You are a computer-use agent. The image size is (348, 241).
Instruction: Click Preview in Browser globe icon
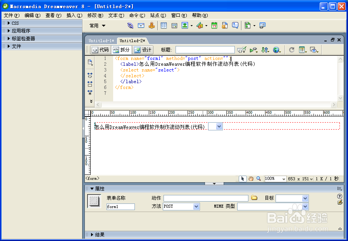(277, 50)
